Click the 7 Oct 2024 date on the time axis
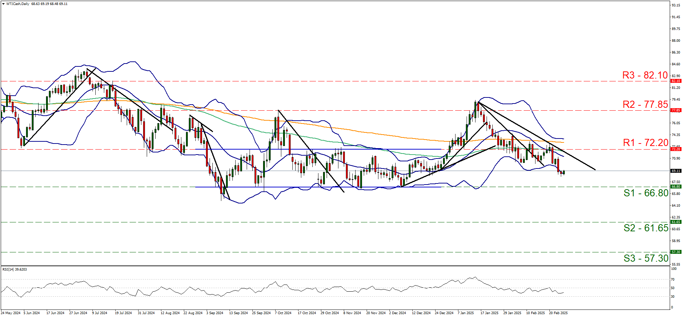This screenshot has width=684, height=317. point(283,313)
